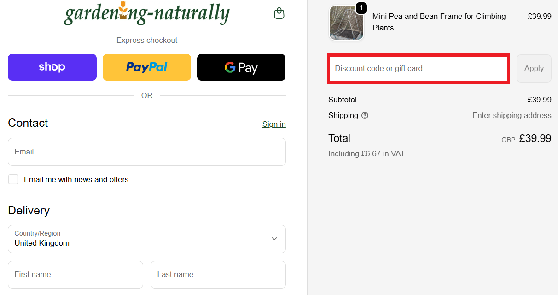Click the Mini Pea and Bean Frame title
Image resolution: width=558 pixels, height=295 pixels.
tap(438, 22)
